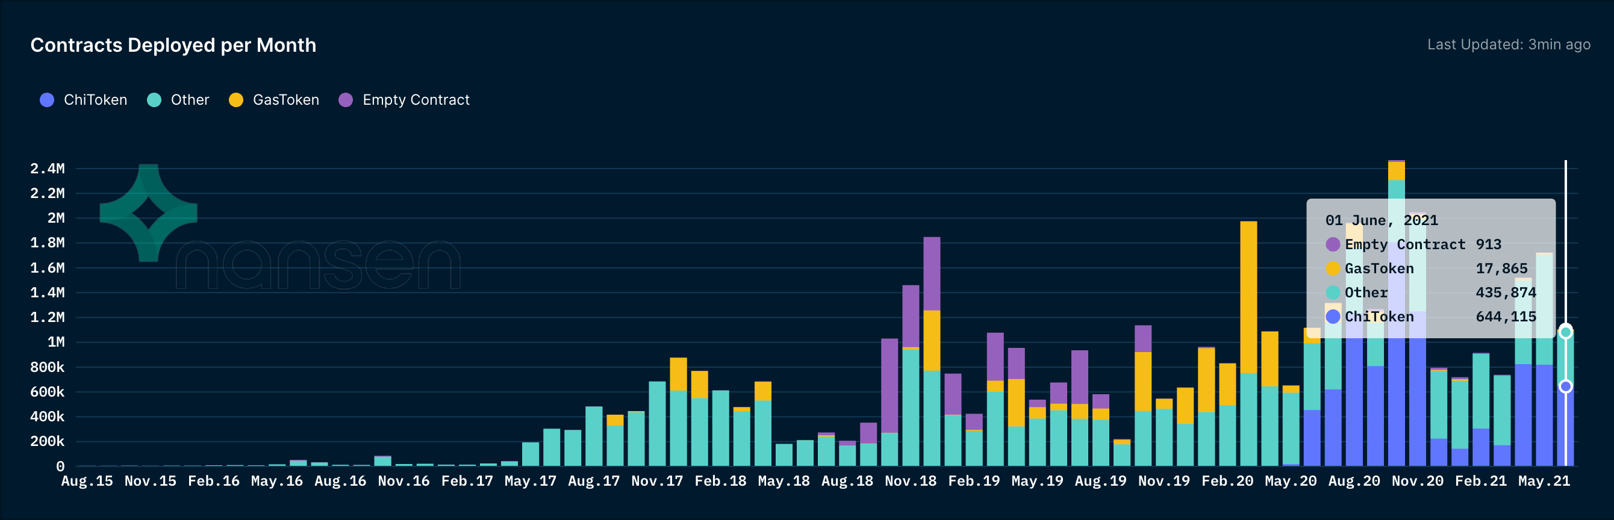
Task: Click the "Nov.18" x-axis label
Action: [911, 481]
